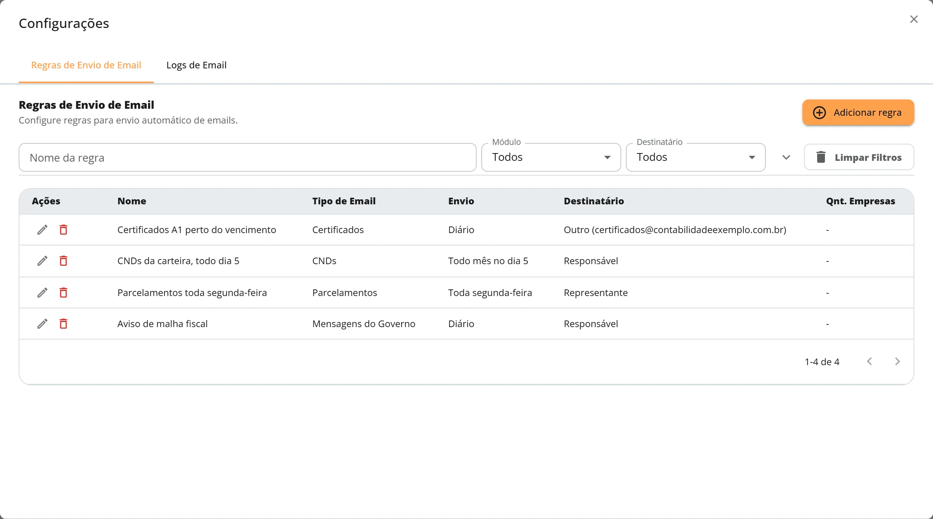Screen dimensions: 933x519
Task: Expand additional filters with the chevron
Action: coord(786,157)
